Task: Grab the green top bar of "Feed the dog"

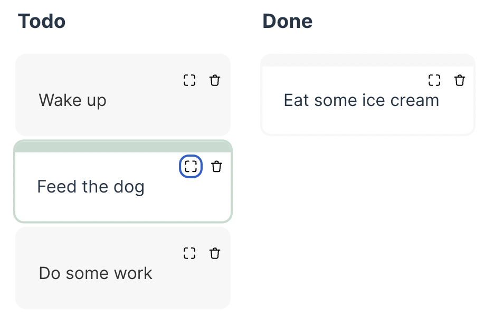Action: click(123, 146)
